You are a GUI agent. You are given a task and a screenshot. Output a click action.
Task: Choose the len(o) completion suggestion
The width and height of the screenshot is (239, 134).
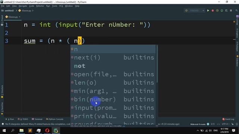coord(113,83)
